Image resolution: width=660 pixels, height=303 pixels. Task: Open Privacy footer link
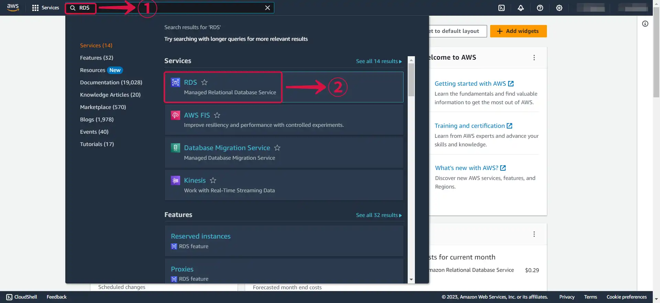click(567, 297)
